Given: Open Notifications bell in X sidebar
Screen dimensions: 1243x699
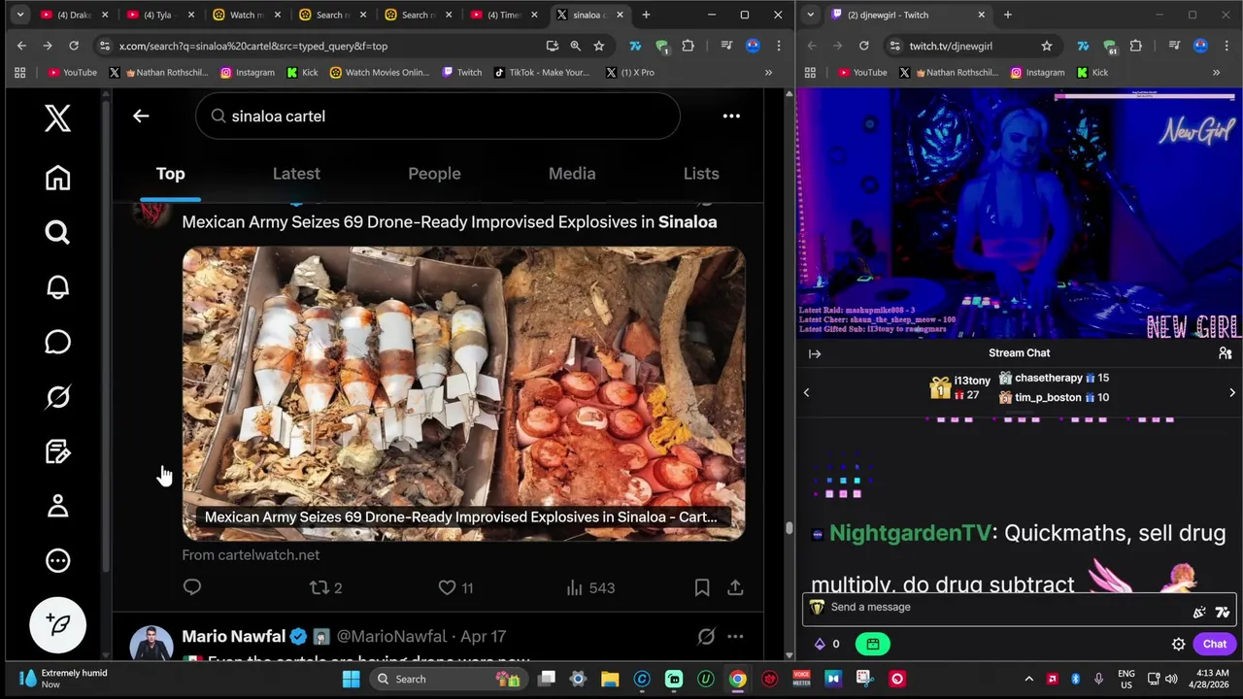Looking at the screenshot, I should pyautogui.click(x=57, y=287).
